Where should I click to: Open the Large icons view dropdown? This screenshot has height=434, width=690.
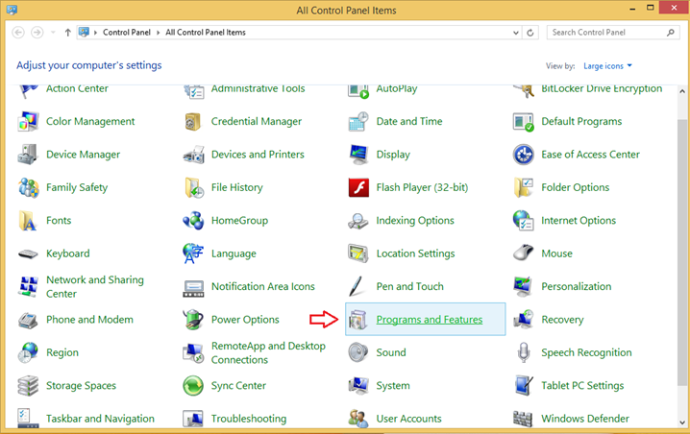607,66
